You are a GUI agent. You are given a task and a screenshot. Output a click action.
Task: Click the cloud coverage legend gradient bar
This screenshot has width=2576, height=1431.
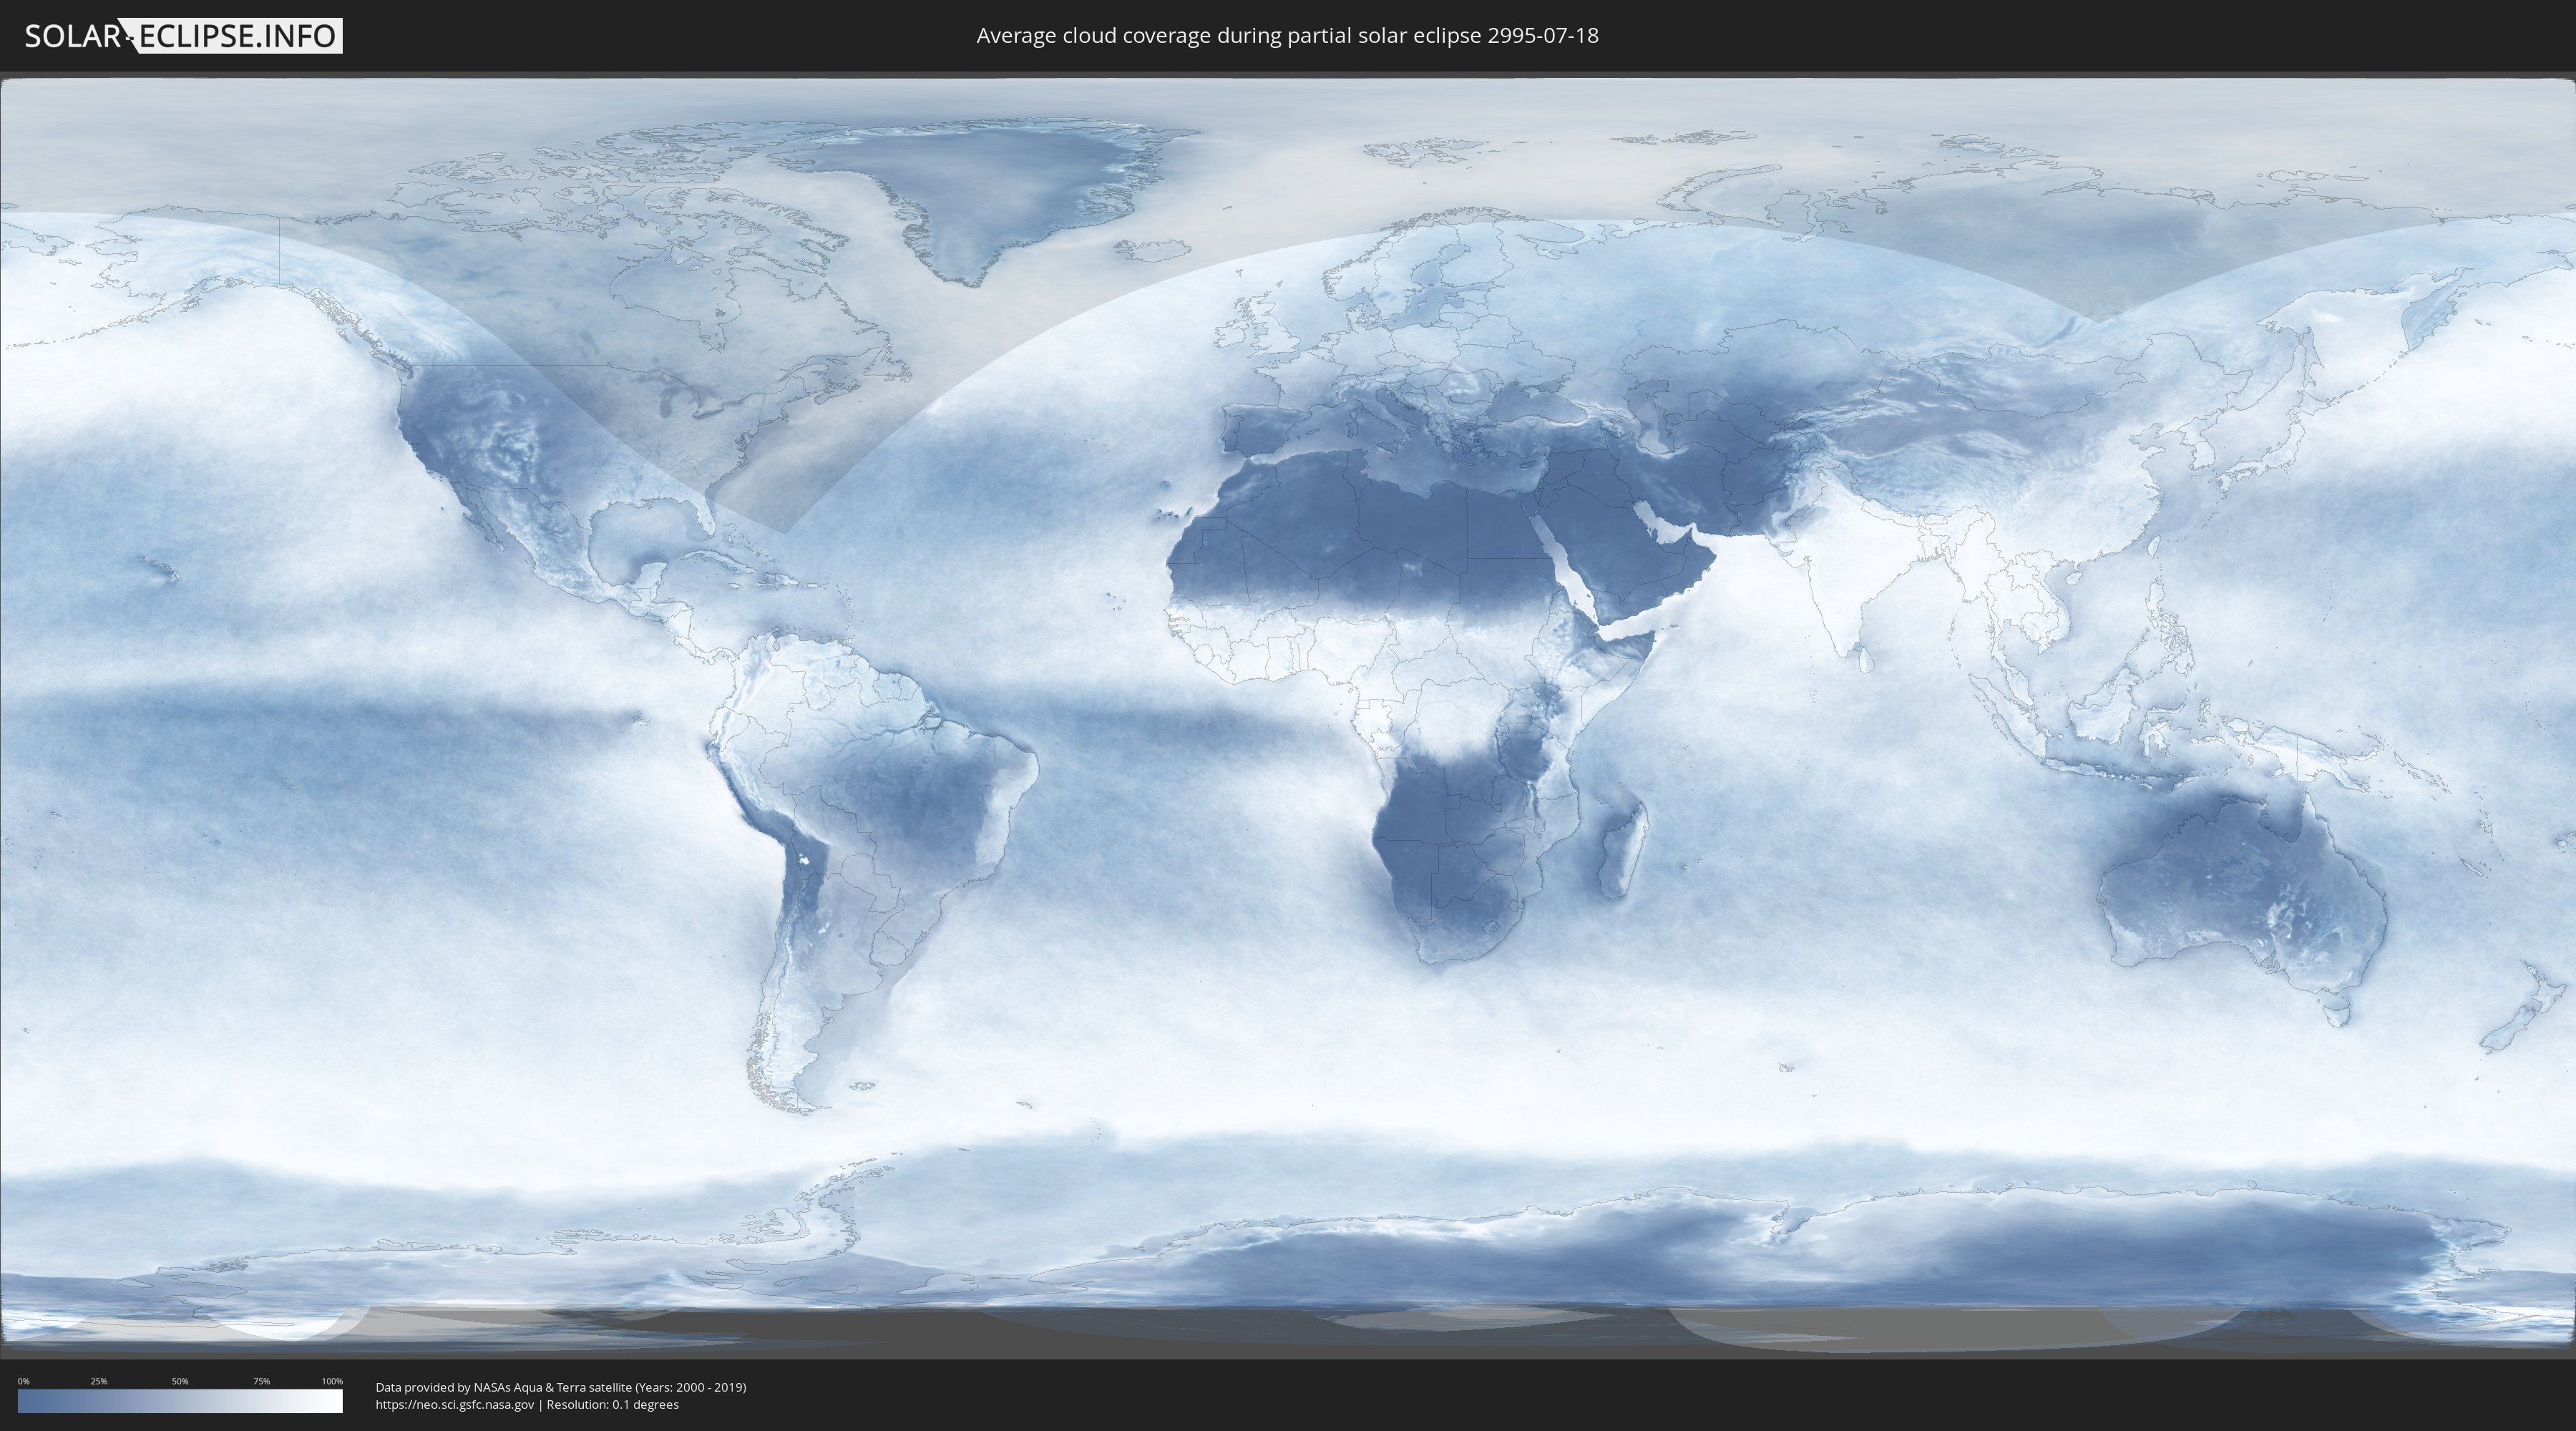pyautogui.click(x=180, y=1400)
